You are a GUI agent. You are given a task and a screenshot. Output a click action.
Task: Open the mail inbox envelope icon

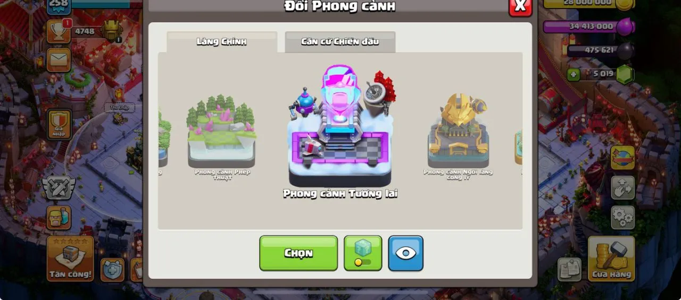pos(59,60)
